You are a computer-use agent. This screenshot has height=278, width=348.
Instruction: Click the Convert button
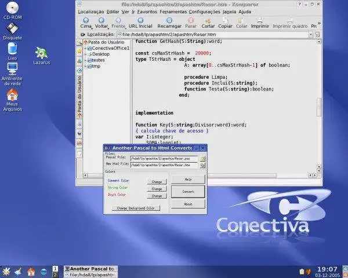[x=188, y=192]
